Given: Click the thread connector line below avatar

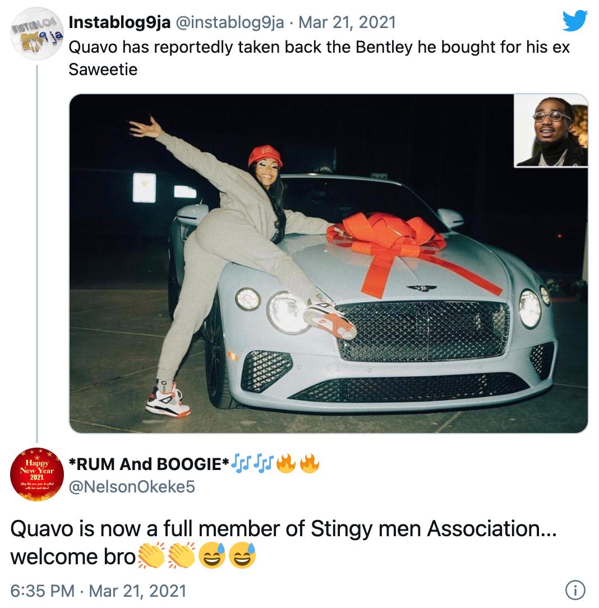Looking at the screenshot, I should [x=37, y=254].
